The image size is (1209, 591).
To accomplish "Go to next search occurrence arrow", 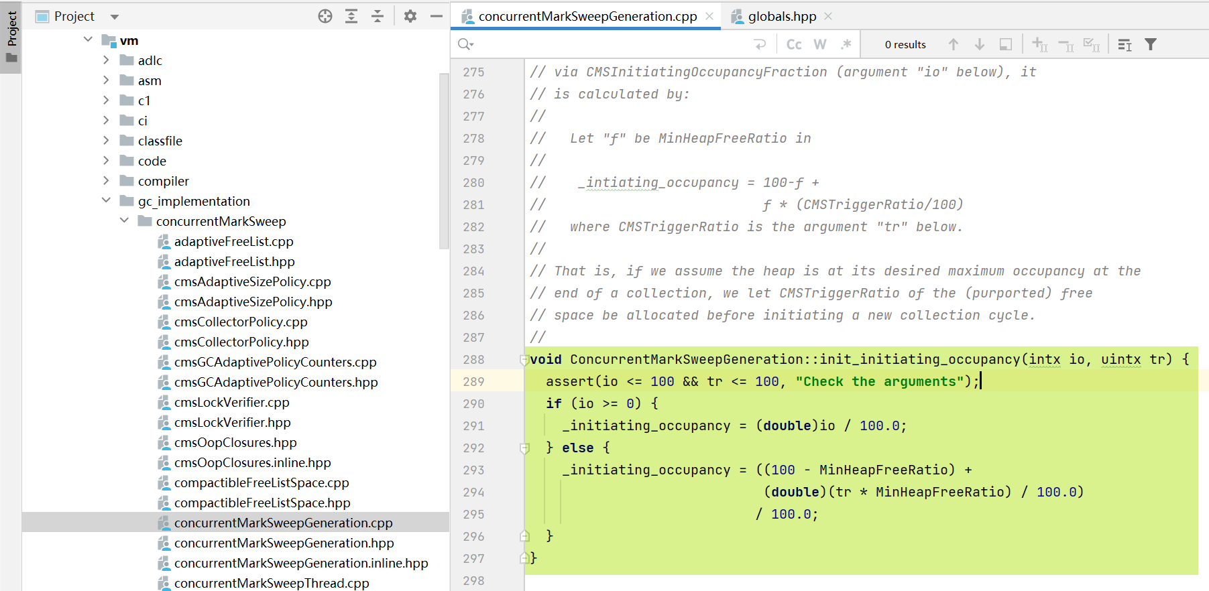I will 980,44.
